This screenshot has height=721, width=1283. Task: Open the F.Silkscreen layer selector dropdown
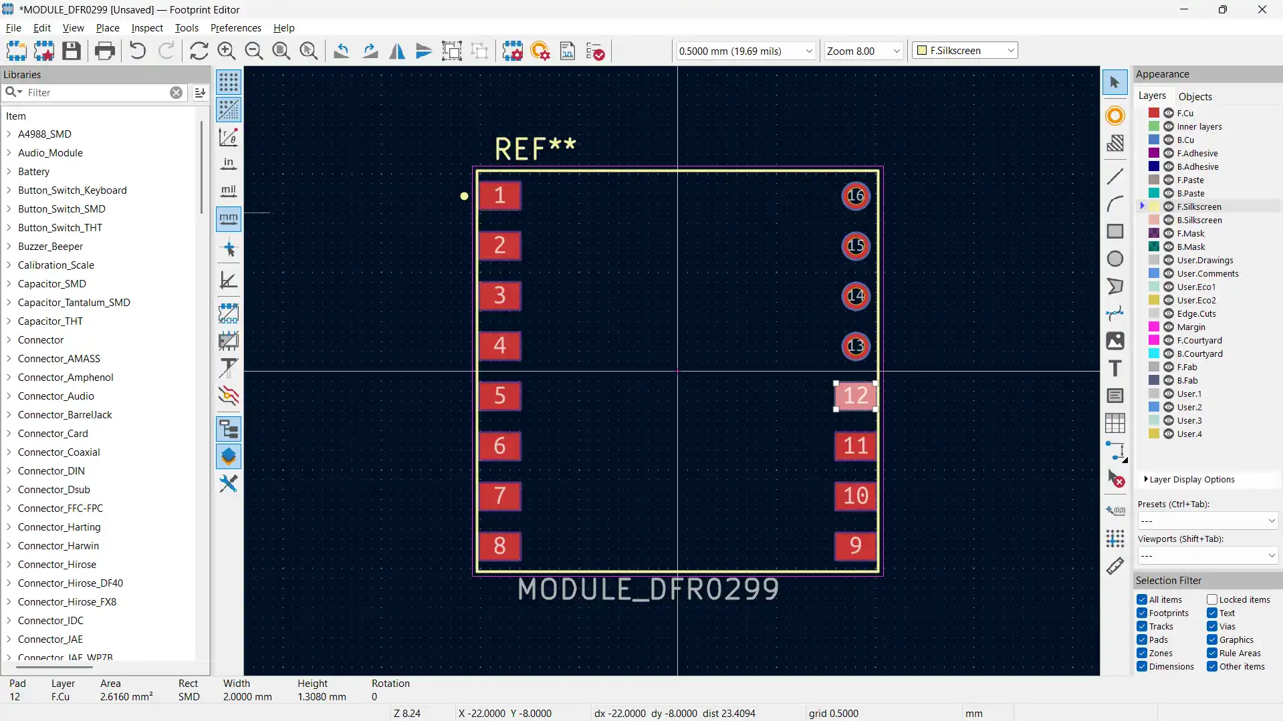pos(965,51)
